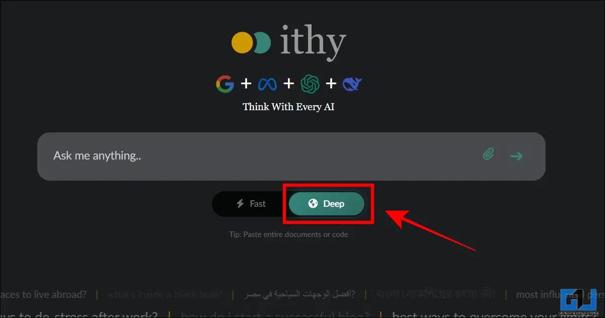Choose the de-stress after work suggestion
The image size is (605, 318).
78,314
